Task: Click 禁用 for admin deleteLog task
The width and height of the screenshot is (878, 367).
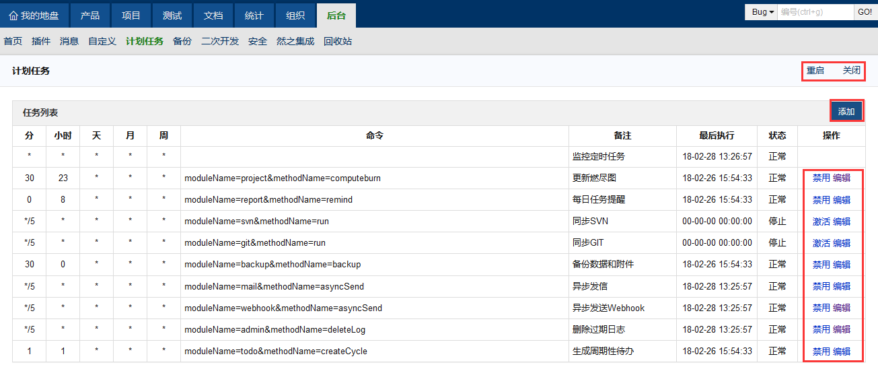Action: coord(821,329)
